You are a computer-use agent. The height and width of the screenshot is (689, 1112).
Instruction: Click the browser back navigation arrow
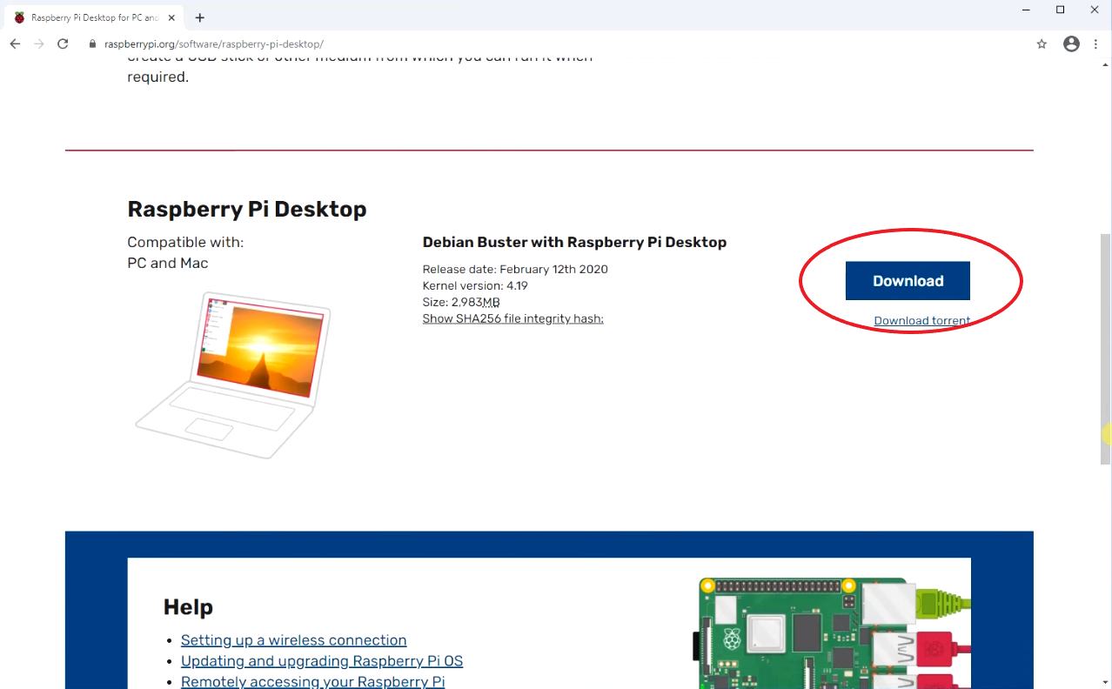click(x=14, y=43)
